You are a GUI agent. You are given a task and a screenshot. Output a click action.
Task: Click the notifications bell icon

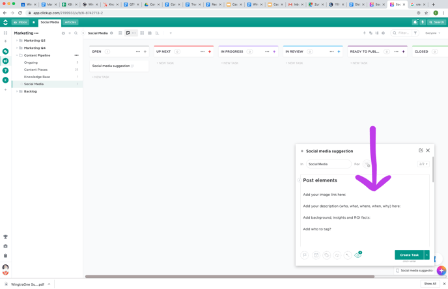415,22
